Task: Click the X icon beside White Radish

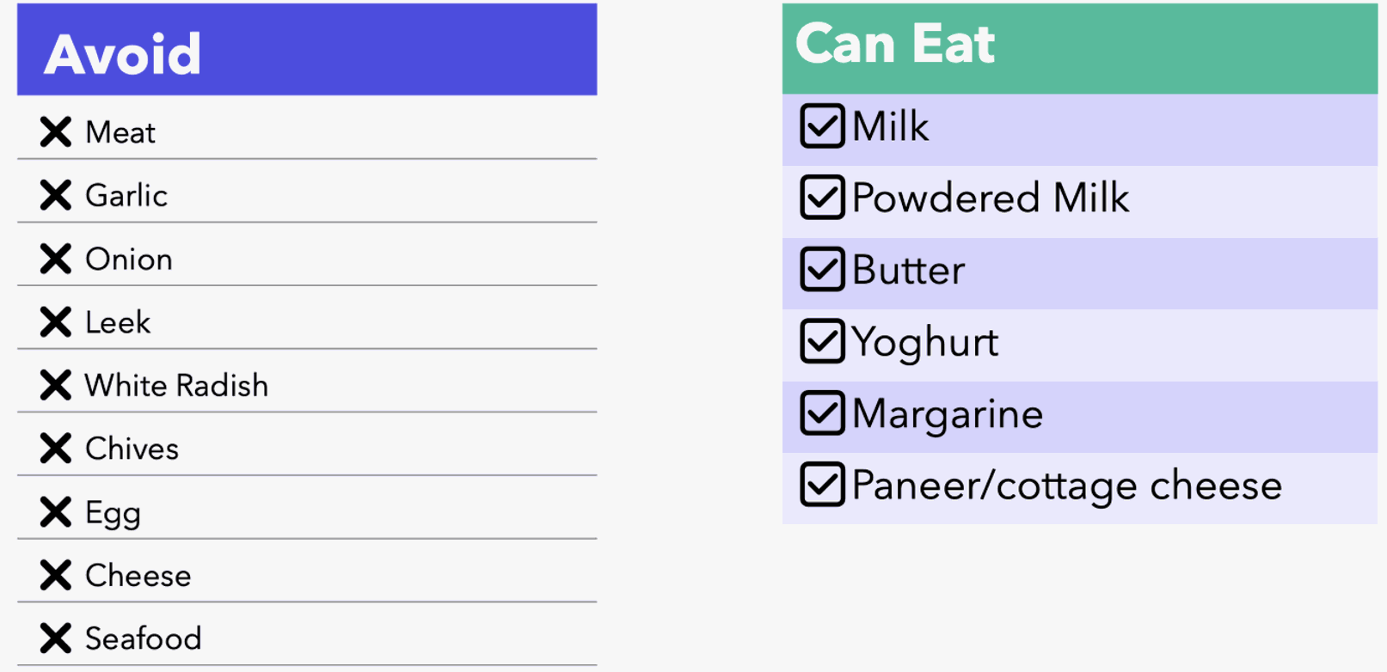Action: 56,385
